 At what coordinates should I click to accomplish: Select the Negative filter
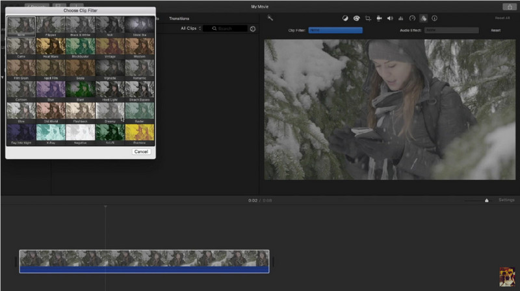pos(80,134)
